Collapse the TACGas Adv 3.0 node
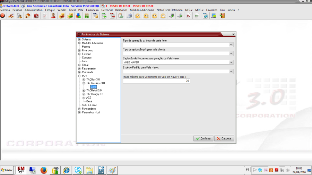The height and width of the screenshot is (175, 312). click(x=84, y=83)
